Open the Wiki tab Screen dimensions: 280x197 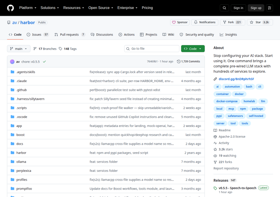tap(168, 34)
